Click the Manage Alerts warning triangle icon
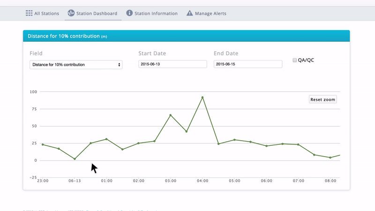The width and height of the screenshot is (375, 211). click(189, 14)
